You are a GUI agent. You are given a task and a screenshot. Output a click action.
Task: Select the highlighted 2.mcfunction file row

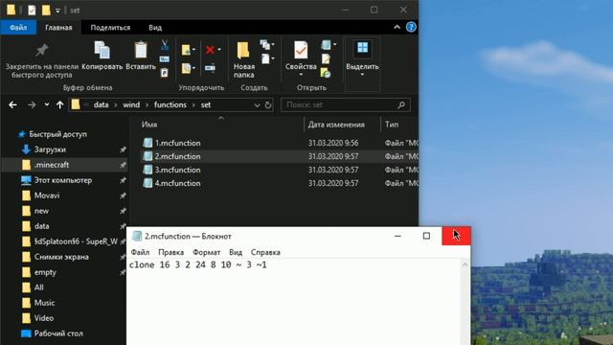[280, 156]
